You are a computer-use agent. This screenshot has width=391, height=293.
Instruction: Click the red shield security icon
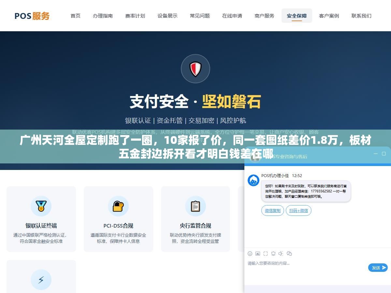point(195,69)
